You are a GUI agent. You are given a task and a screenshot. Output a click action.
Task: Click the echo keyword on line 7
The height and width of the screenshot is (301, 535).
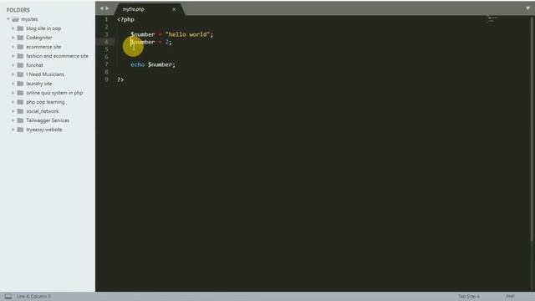tap(137, 64)
